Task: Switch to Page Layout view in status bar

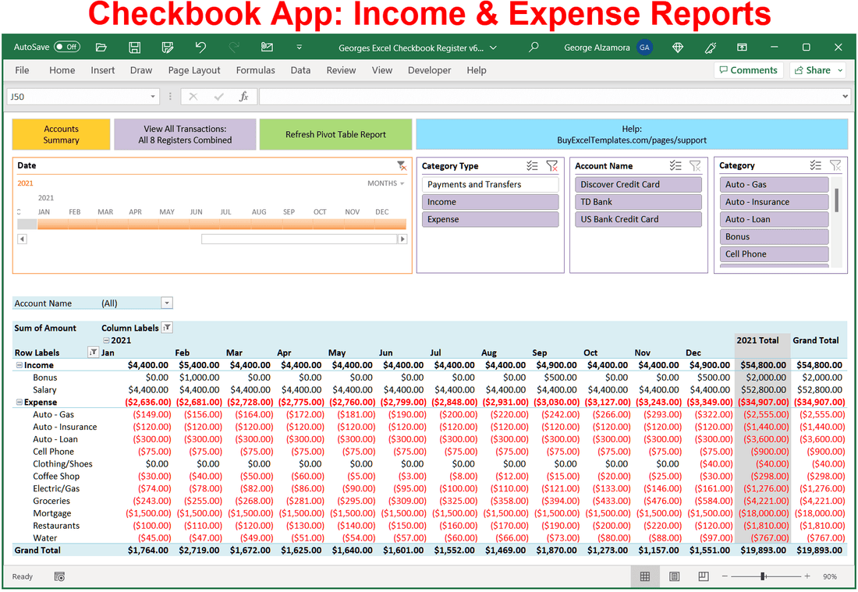Action: click(674, 576)
